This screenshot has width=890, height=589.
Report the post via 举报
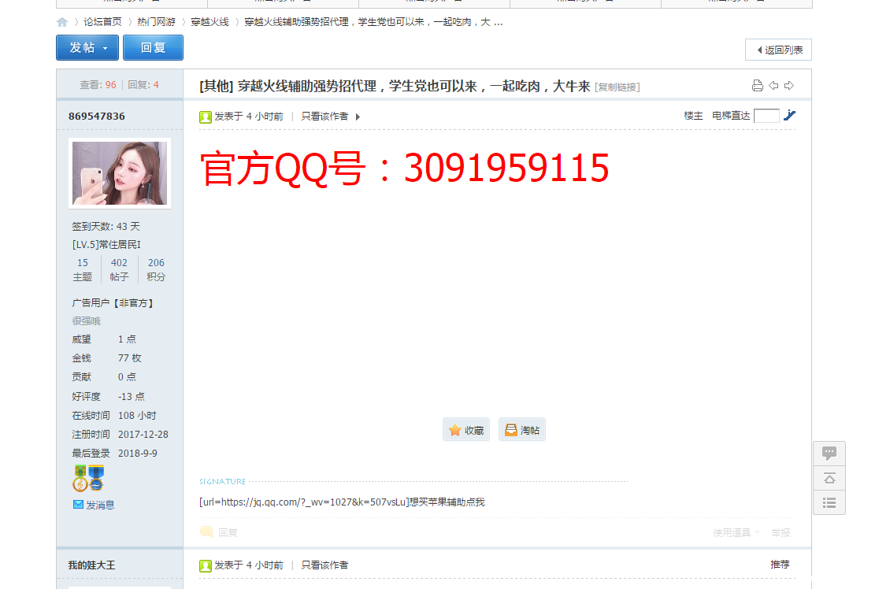pyautogui.click(x=781, y=533)
